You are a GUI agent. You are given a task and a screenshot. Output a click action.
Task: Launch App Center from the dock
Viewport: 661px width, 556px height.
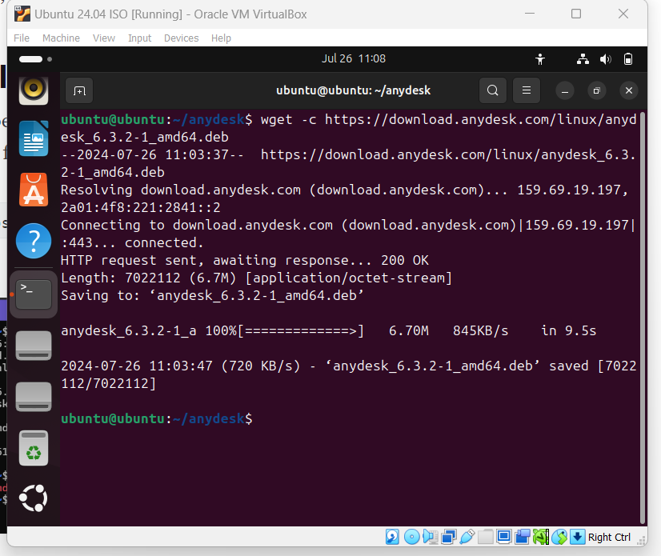34,190
